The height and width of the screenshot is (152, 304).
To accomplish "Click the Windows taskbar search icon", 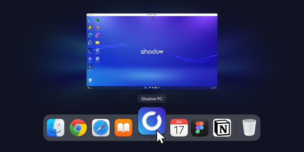I will coord(148,88).
